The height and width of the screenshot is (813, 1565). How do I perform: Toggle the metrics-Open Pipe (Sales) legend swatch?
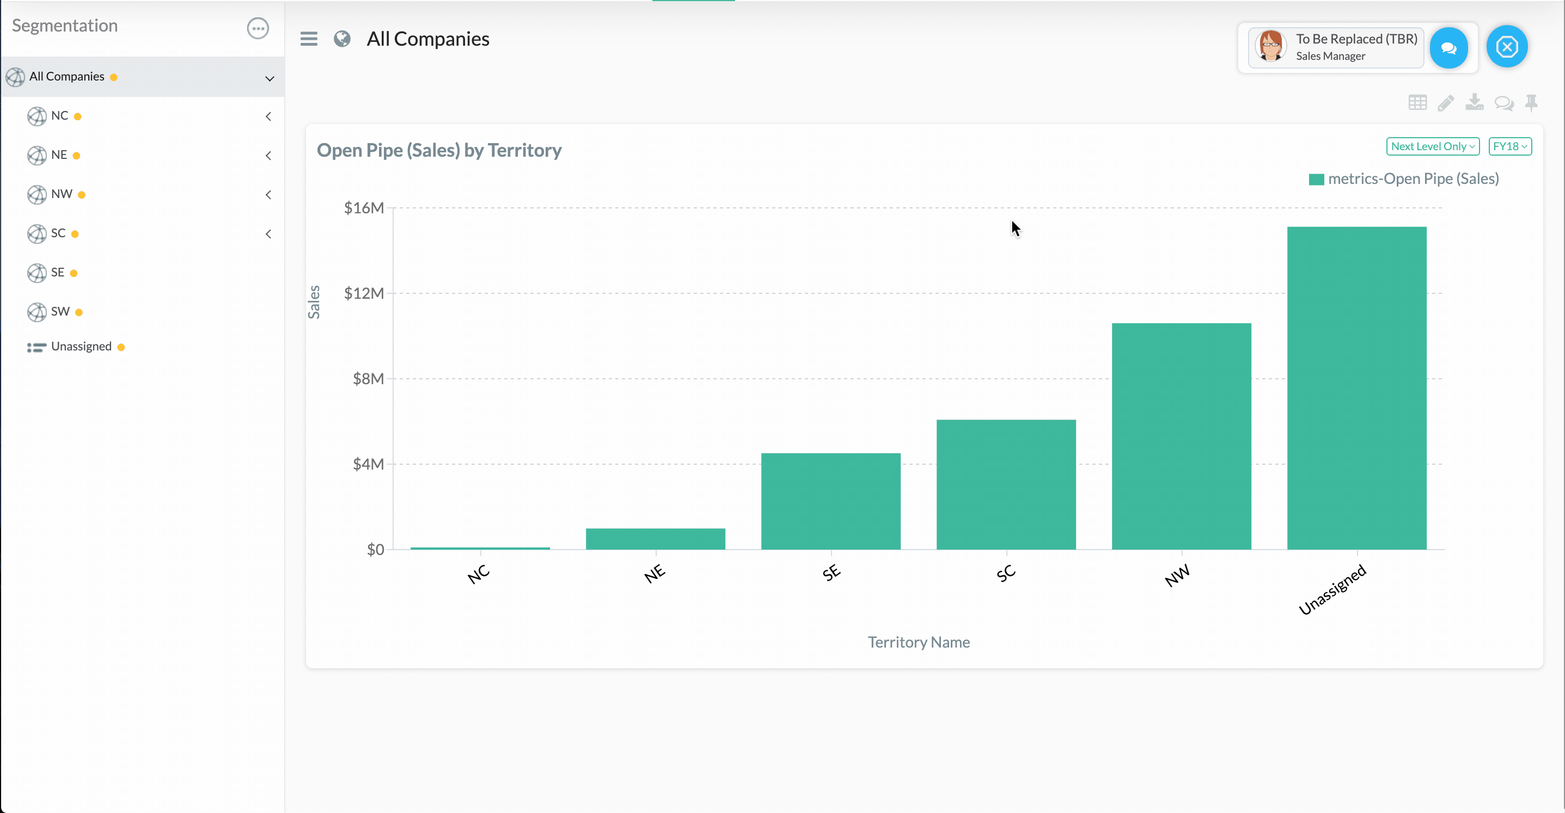[1316, 180]
